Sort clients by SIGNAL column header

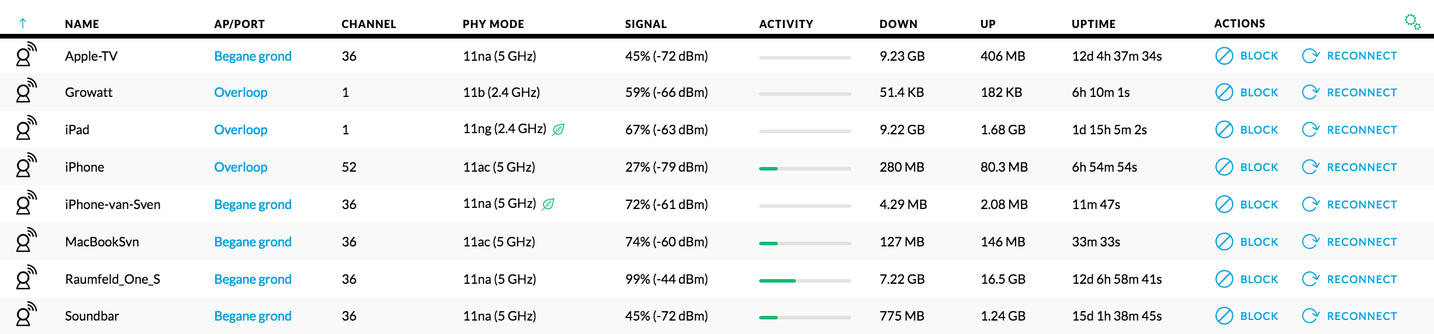tap(646, 24)
